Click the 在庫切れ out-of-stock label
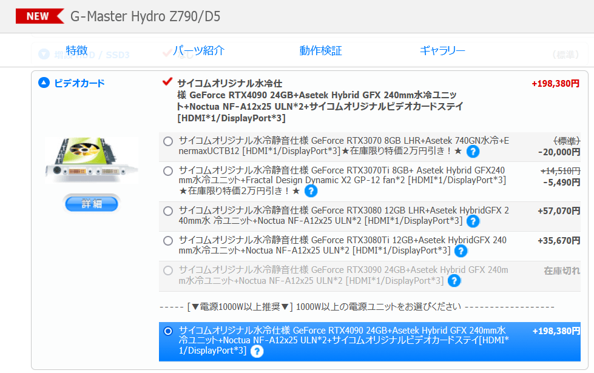This screenshot has height=373, width=594. [x=562, y=271]
